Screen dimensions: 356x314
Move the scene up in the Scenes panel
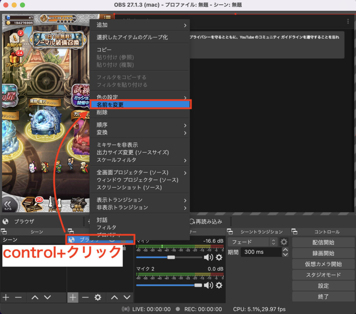click(x=35, y=297)
